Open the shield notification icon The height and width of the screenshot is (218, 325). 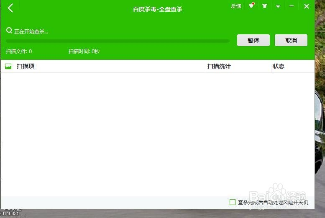(x=252, y=5)
